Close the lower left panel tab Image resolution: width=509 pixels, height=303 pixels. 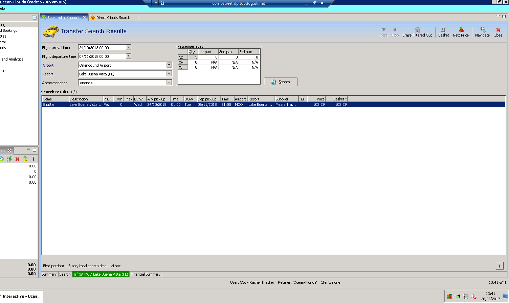[x=9, y=150]
